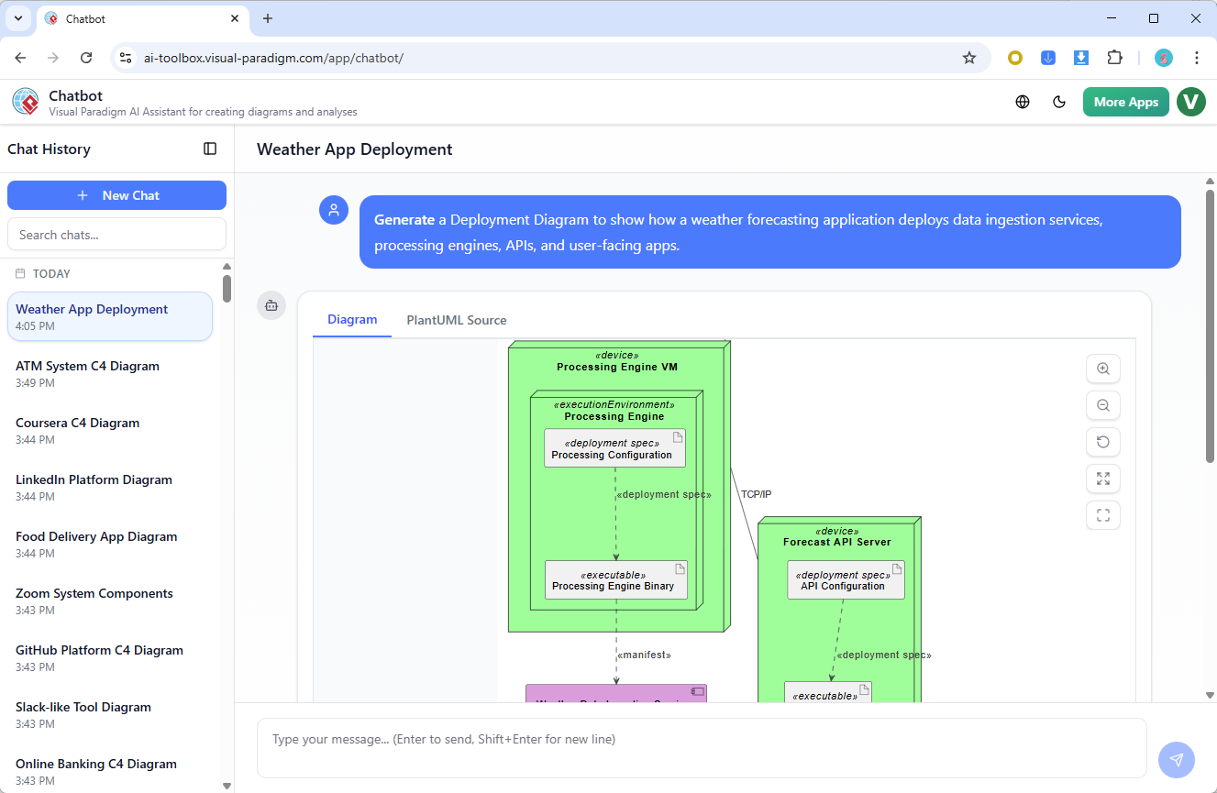Screen dimensions: 1217x793
Task: Switch to the PlantUML Source tab
Action: pyautogui.click(x=456, y=320)
